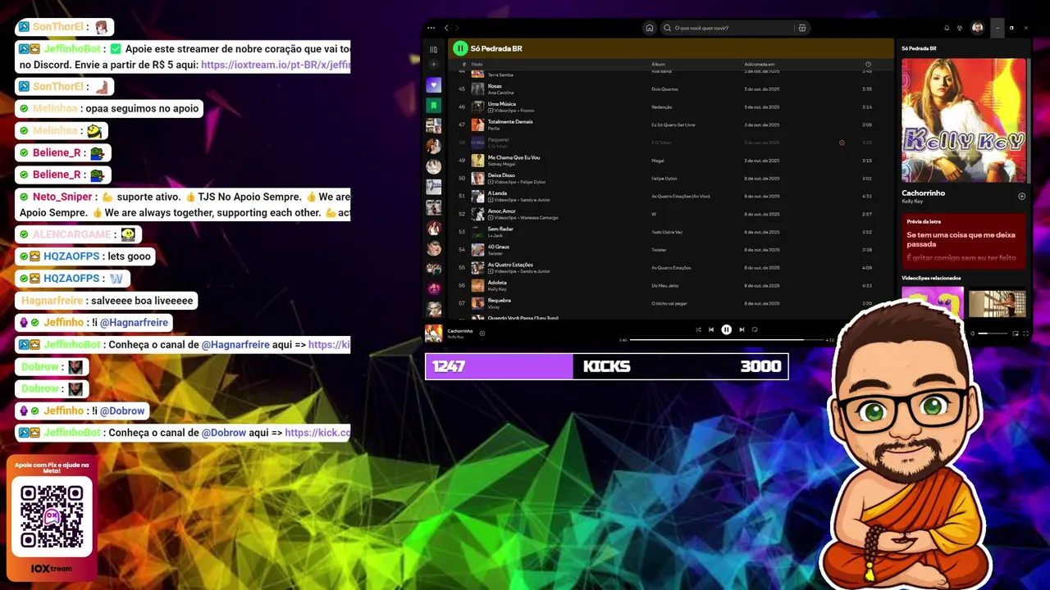Skip to the previous track
Viewport: 1050px width, 590px height.
coord(711,329)
